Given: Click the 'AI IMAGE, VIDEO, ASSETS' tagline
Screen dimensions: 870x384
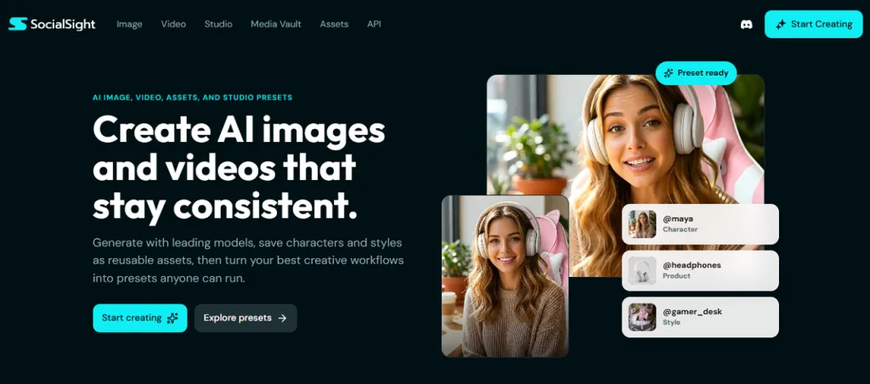Looking at the screenshot, I should coord(193,98).
